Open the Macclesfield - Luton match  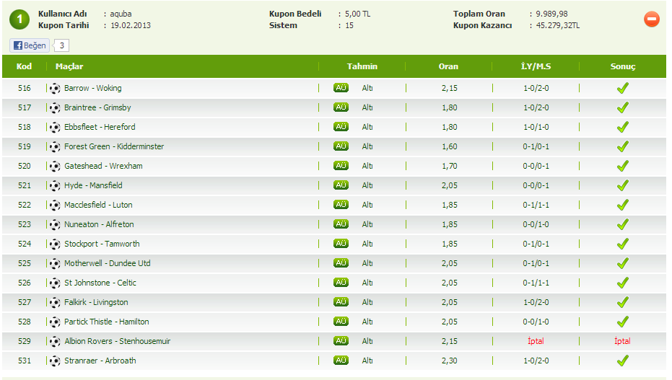pyautogui.click(x=98, y=205)
